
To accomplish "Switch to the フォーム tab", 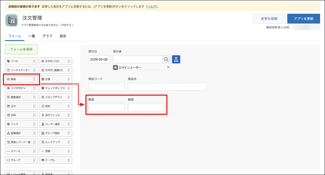I will pos(15,36).
